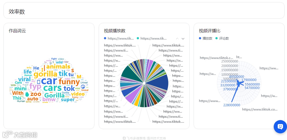This screenshot has height=140, width=287.
Task: Go to next legend page in 视频播放数
Action: pos(183,39)
